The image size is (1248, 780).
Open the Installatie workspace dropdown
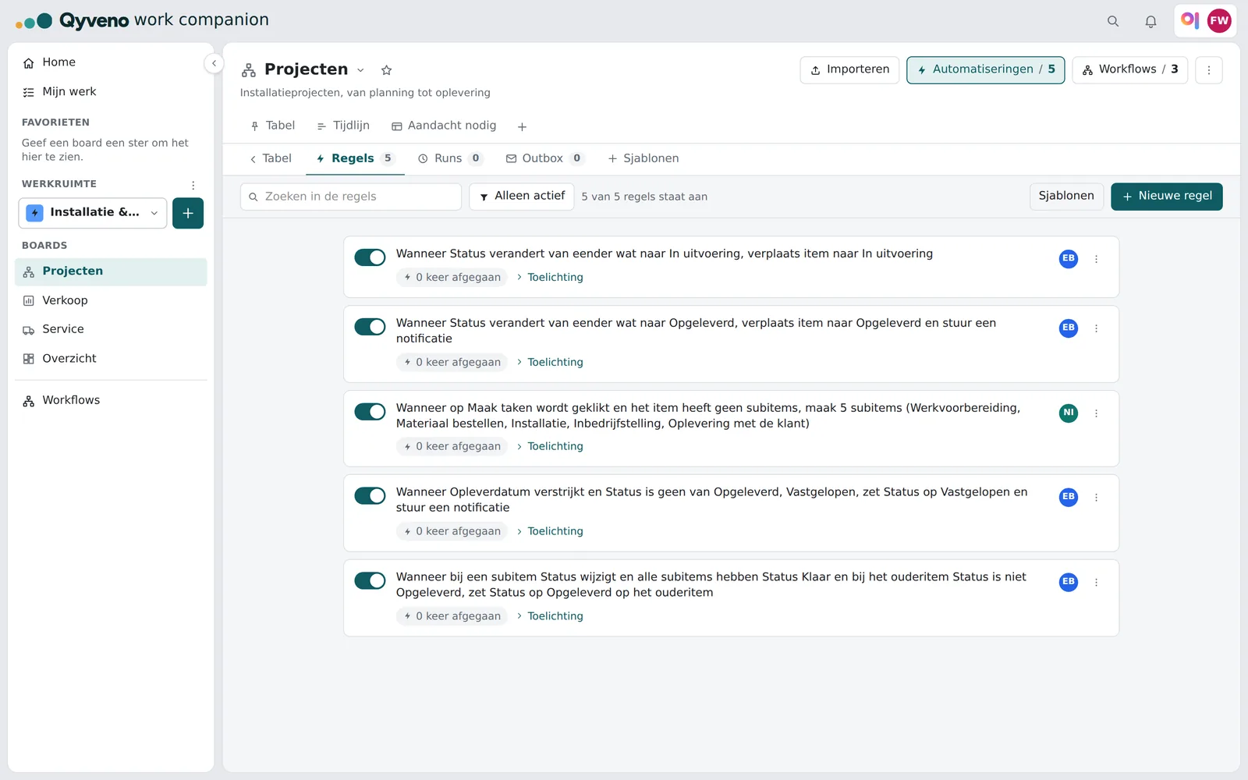point(93,213)
